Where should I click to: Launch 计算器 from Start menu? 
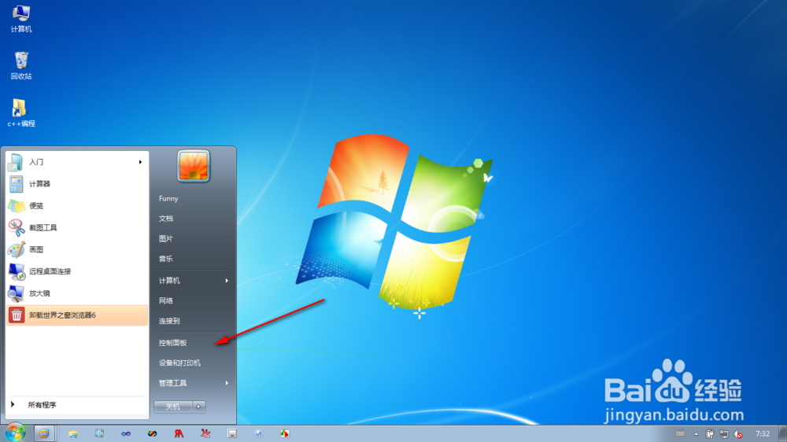click(77, 183)
